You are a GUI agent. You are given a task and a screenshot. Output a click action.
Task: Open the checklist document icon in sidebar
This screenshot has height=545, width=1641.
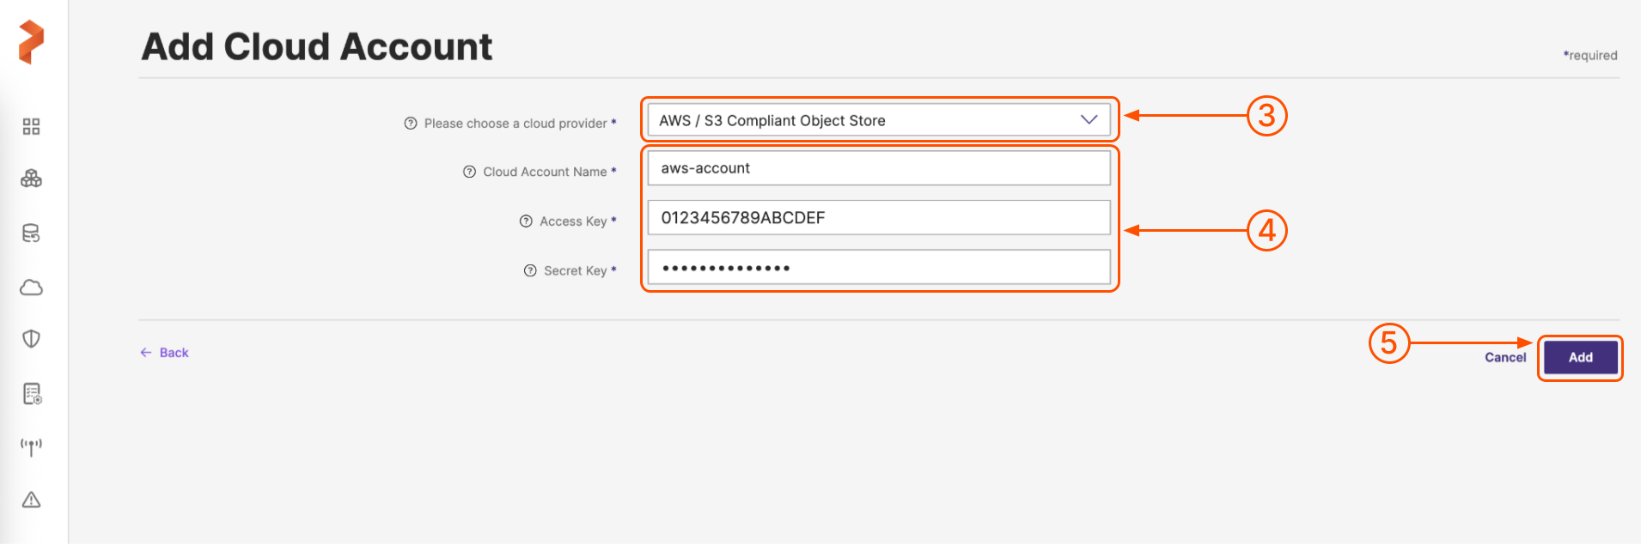coord(32,394)
